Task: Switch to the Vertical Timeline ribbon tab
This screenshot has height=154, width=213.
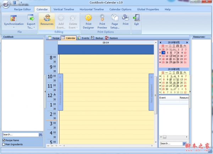Action: coord(64,9)
